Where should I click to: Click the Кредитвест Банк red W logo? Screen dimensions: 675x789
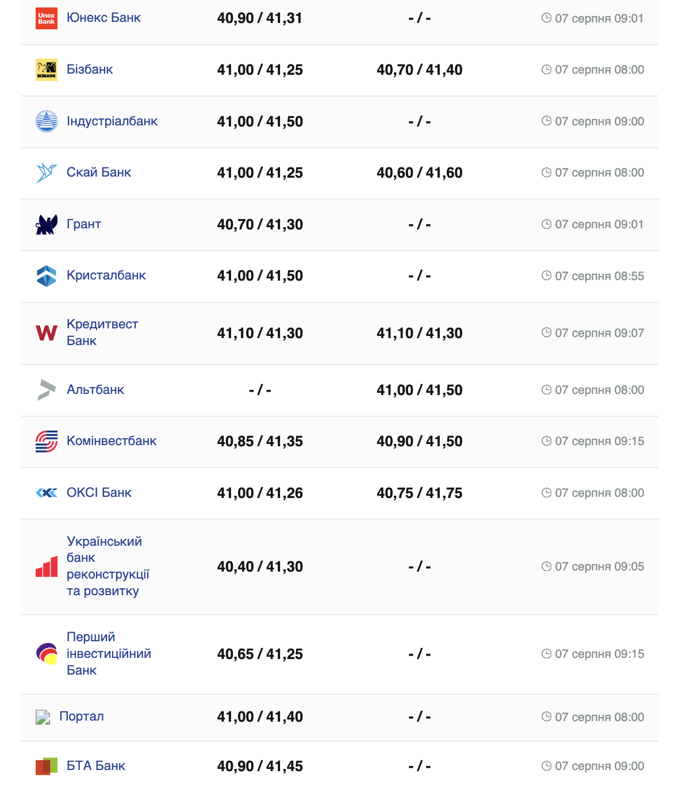pyautogui.click(x=47, y=333)
